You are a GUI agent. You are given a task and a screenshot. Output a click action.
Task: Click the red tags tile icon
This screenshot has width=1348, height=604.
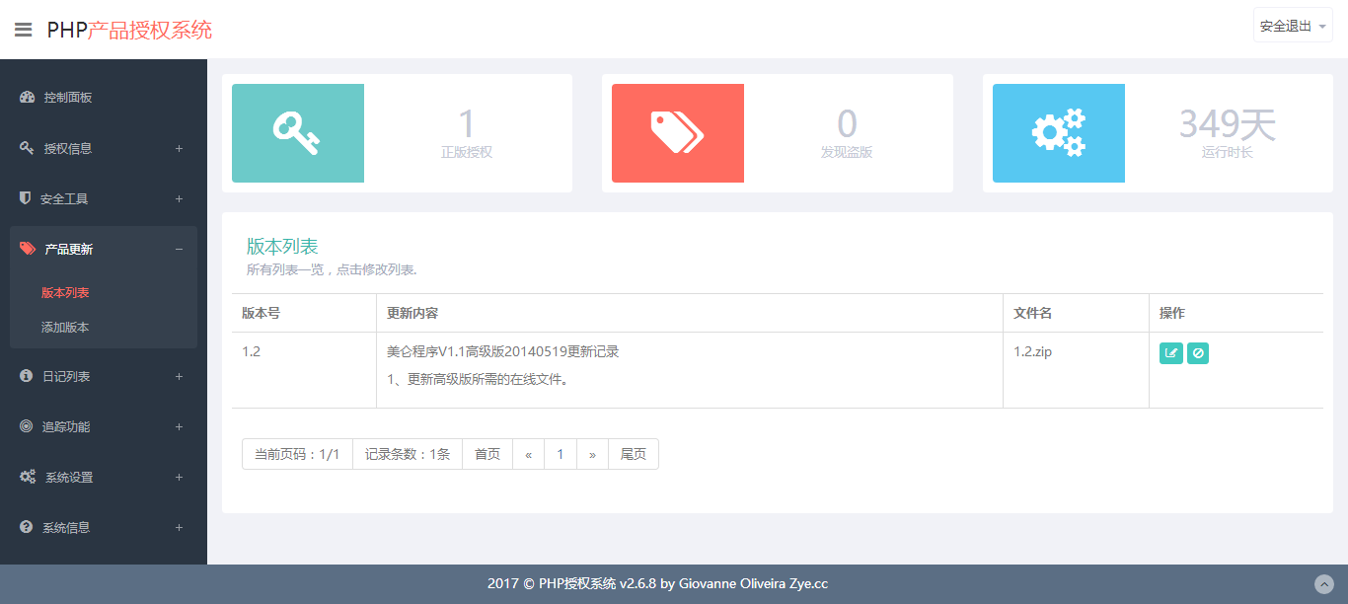click(677, 133)
